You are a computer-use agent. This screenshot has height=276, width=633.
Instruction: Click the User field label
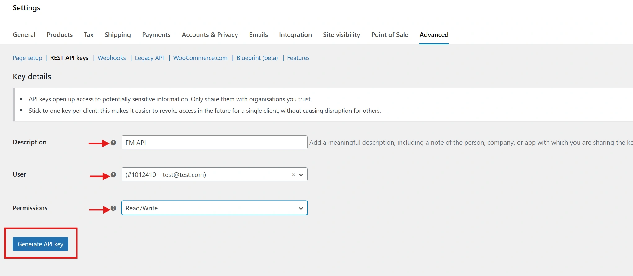coord(19,174)
